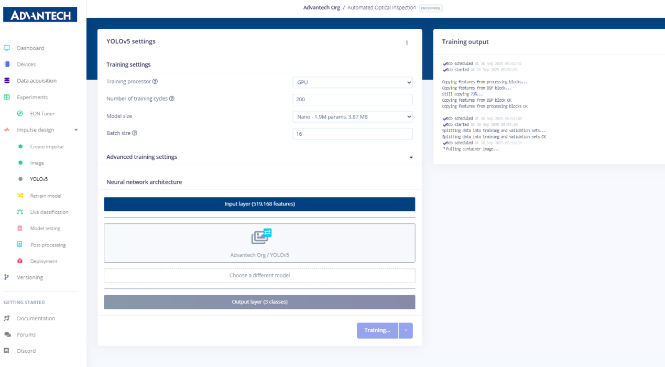The height and width of the screenshot is (367, 665).
Task: Click the Live classification icon
Action: pyautogui.click(x=20, y=212)
